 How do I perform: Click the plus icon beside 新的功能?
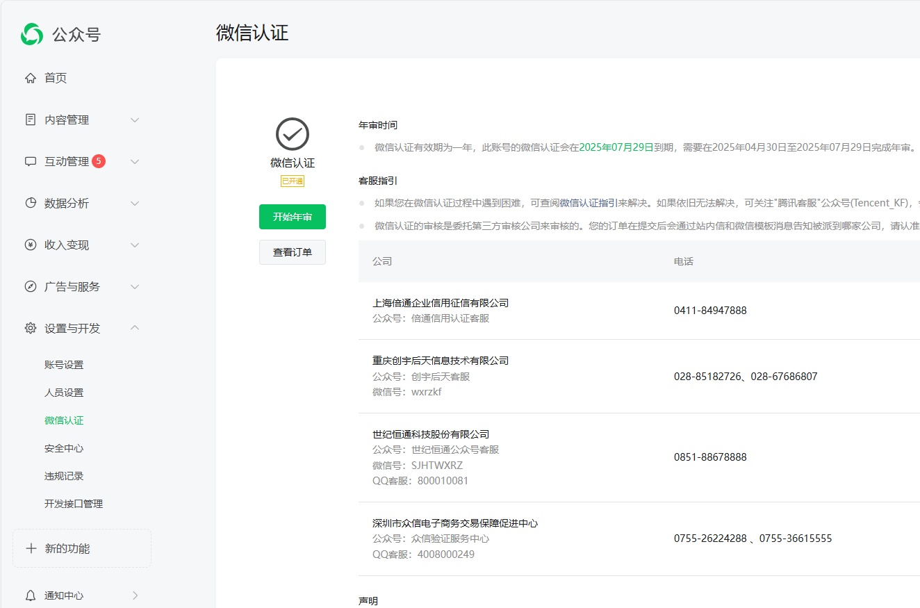(x=31, y=548)
